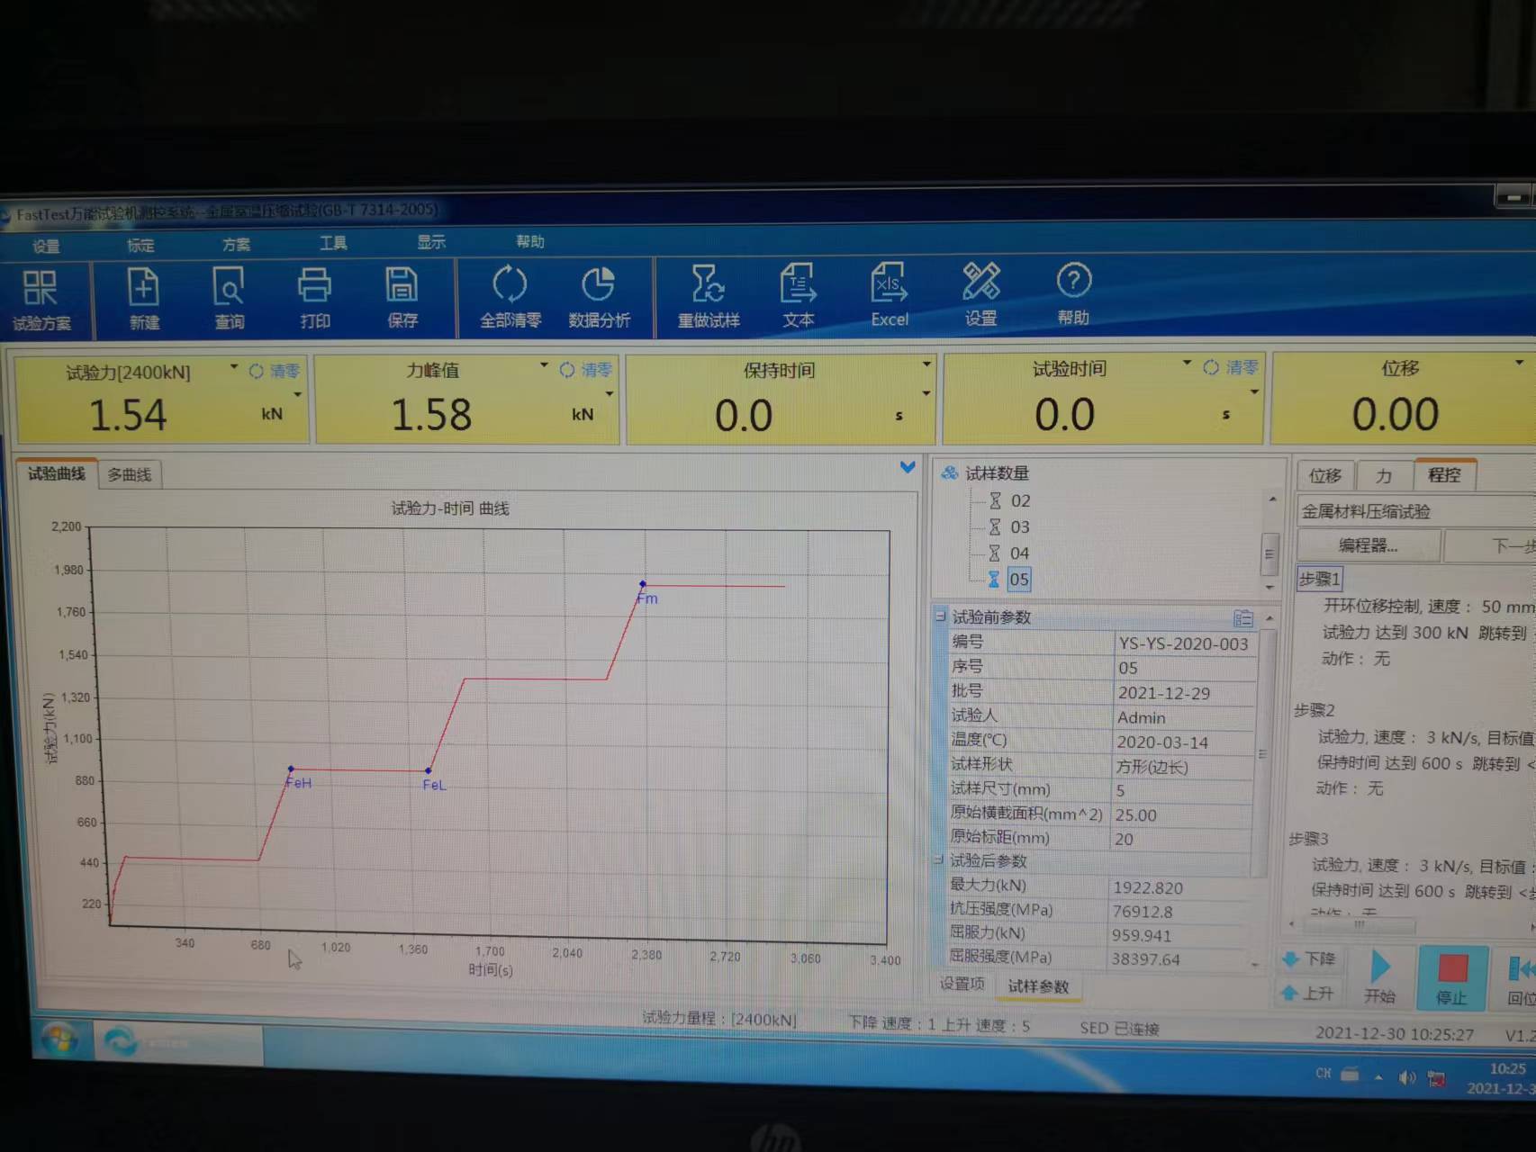Open the 方案 menu
The height and width of the screenshot is (1152, 1536).
tap(236, 245)
